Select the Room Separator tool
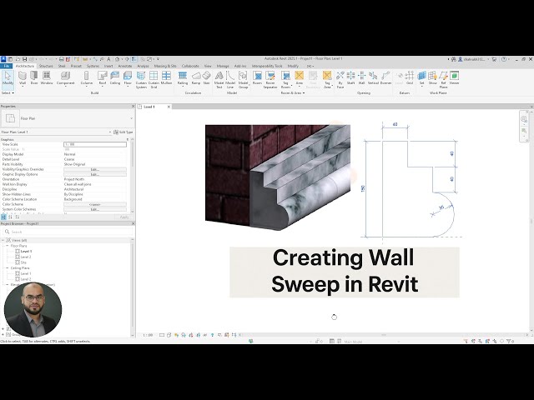 270,80
